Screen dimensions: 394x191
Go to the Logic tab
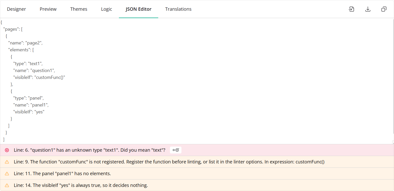(x=106, y=9)
